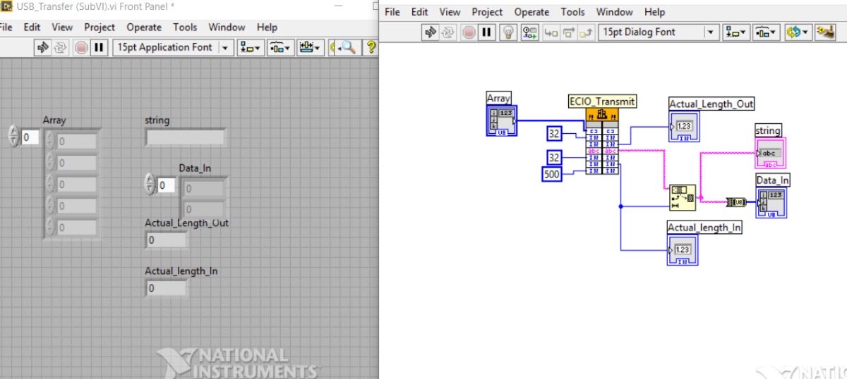Increment the Array index stepper

click(13, 132)
